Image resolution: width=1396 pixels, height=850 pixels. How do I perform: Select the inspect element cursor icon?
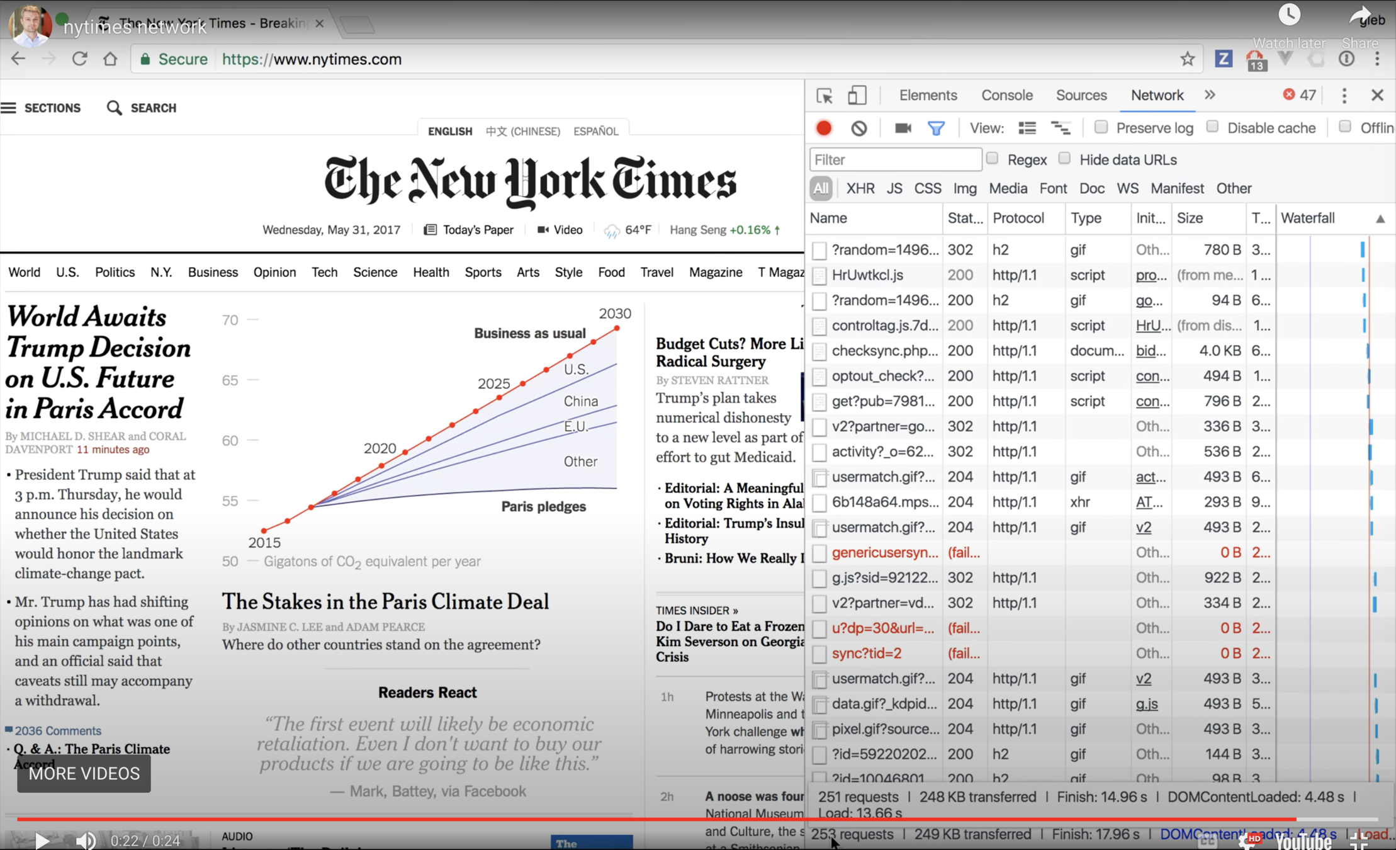pyautogui.click(x=824, y=96)
